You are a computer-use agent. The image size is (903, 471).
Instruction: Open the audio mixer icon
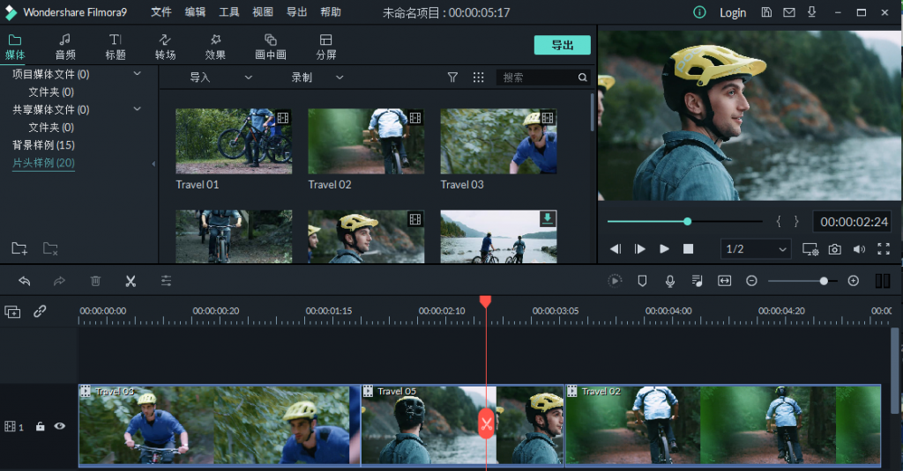tap(697, 281)
